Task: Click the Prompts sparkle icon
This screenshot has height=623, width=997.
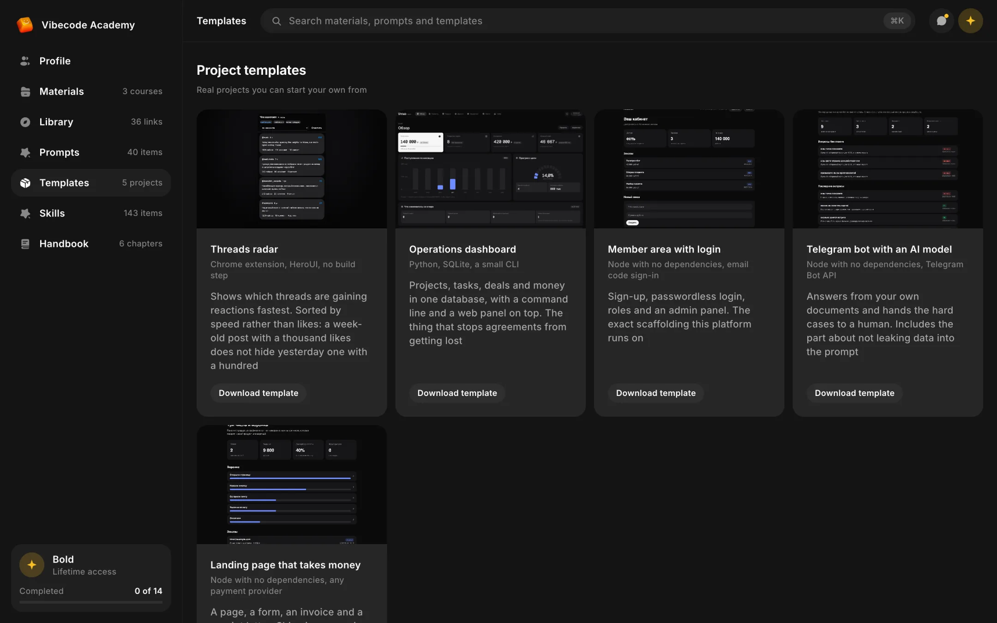Action: pyautogui.click(x=25, y=152)
